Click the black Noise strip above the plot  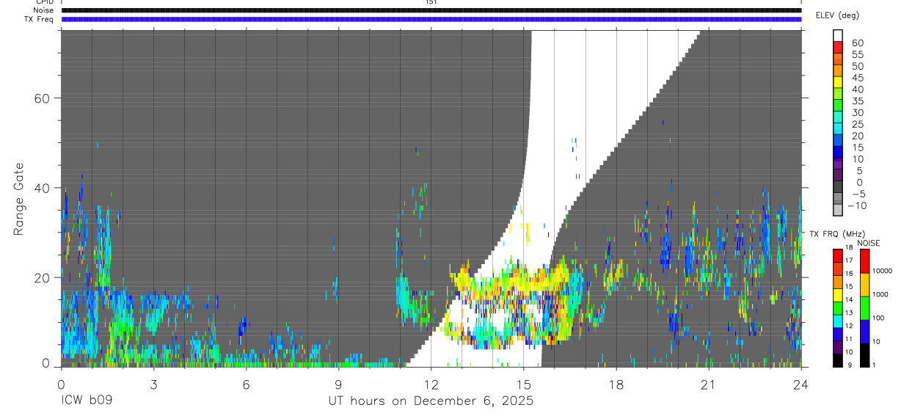(x=431, y=10)
